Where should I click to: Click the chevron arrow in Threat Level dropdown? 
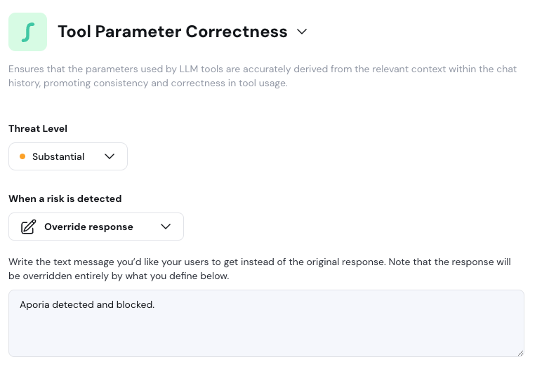tap(110, 156)
